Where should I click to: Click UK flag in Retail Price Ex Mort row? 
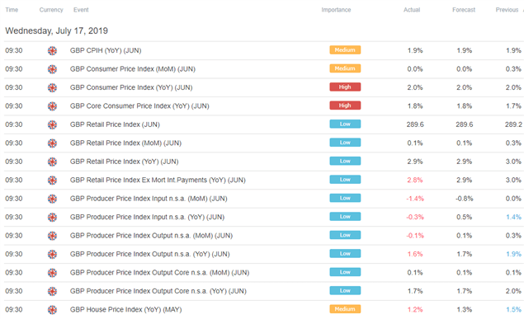tap(52, 181)
